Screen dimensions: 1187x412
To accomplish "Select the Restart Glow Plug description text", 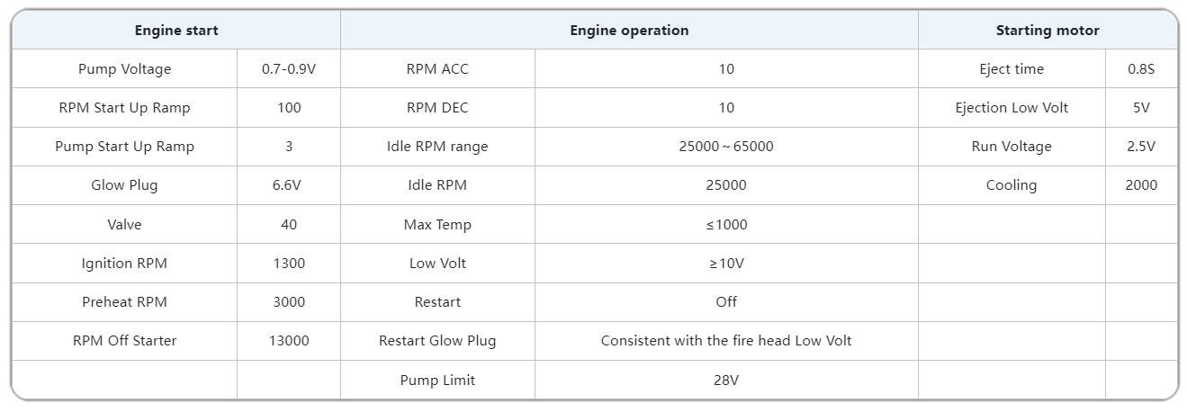I will (x=726, y=341).
